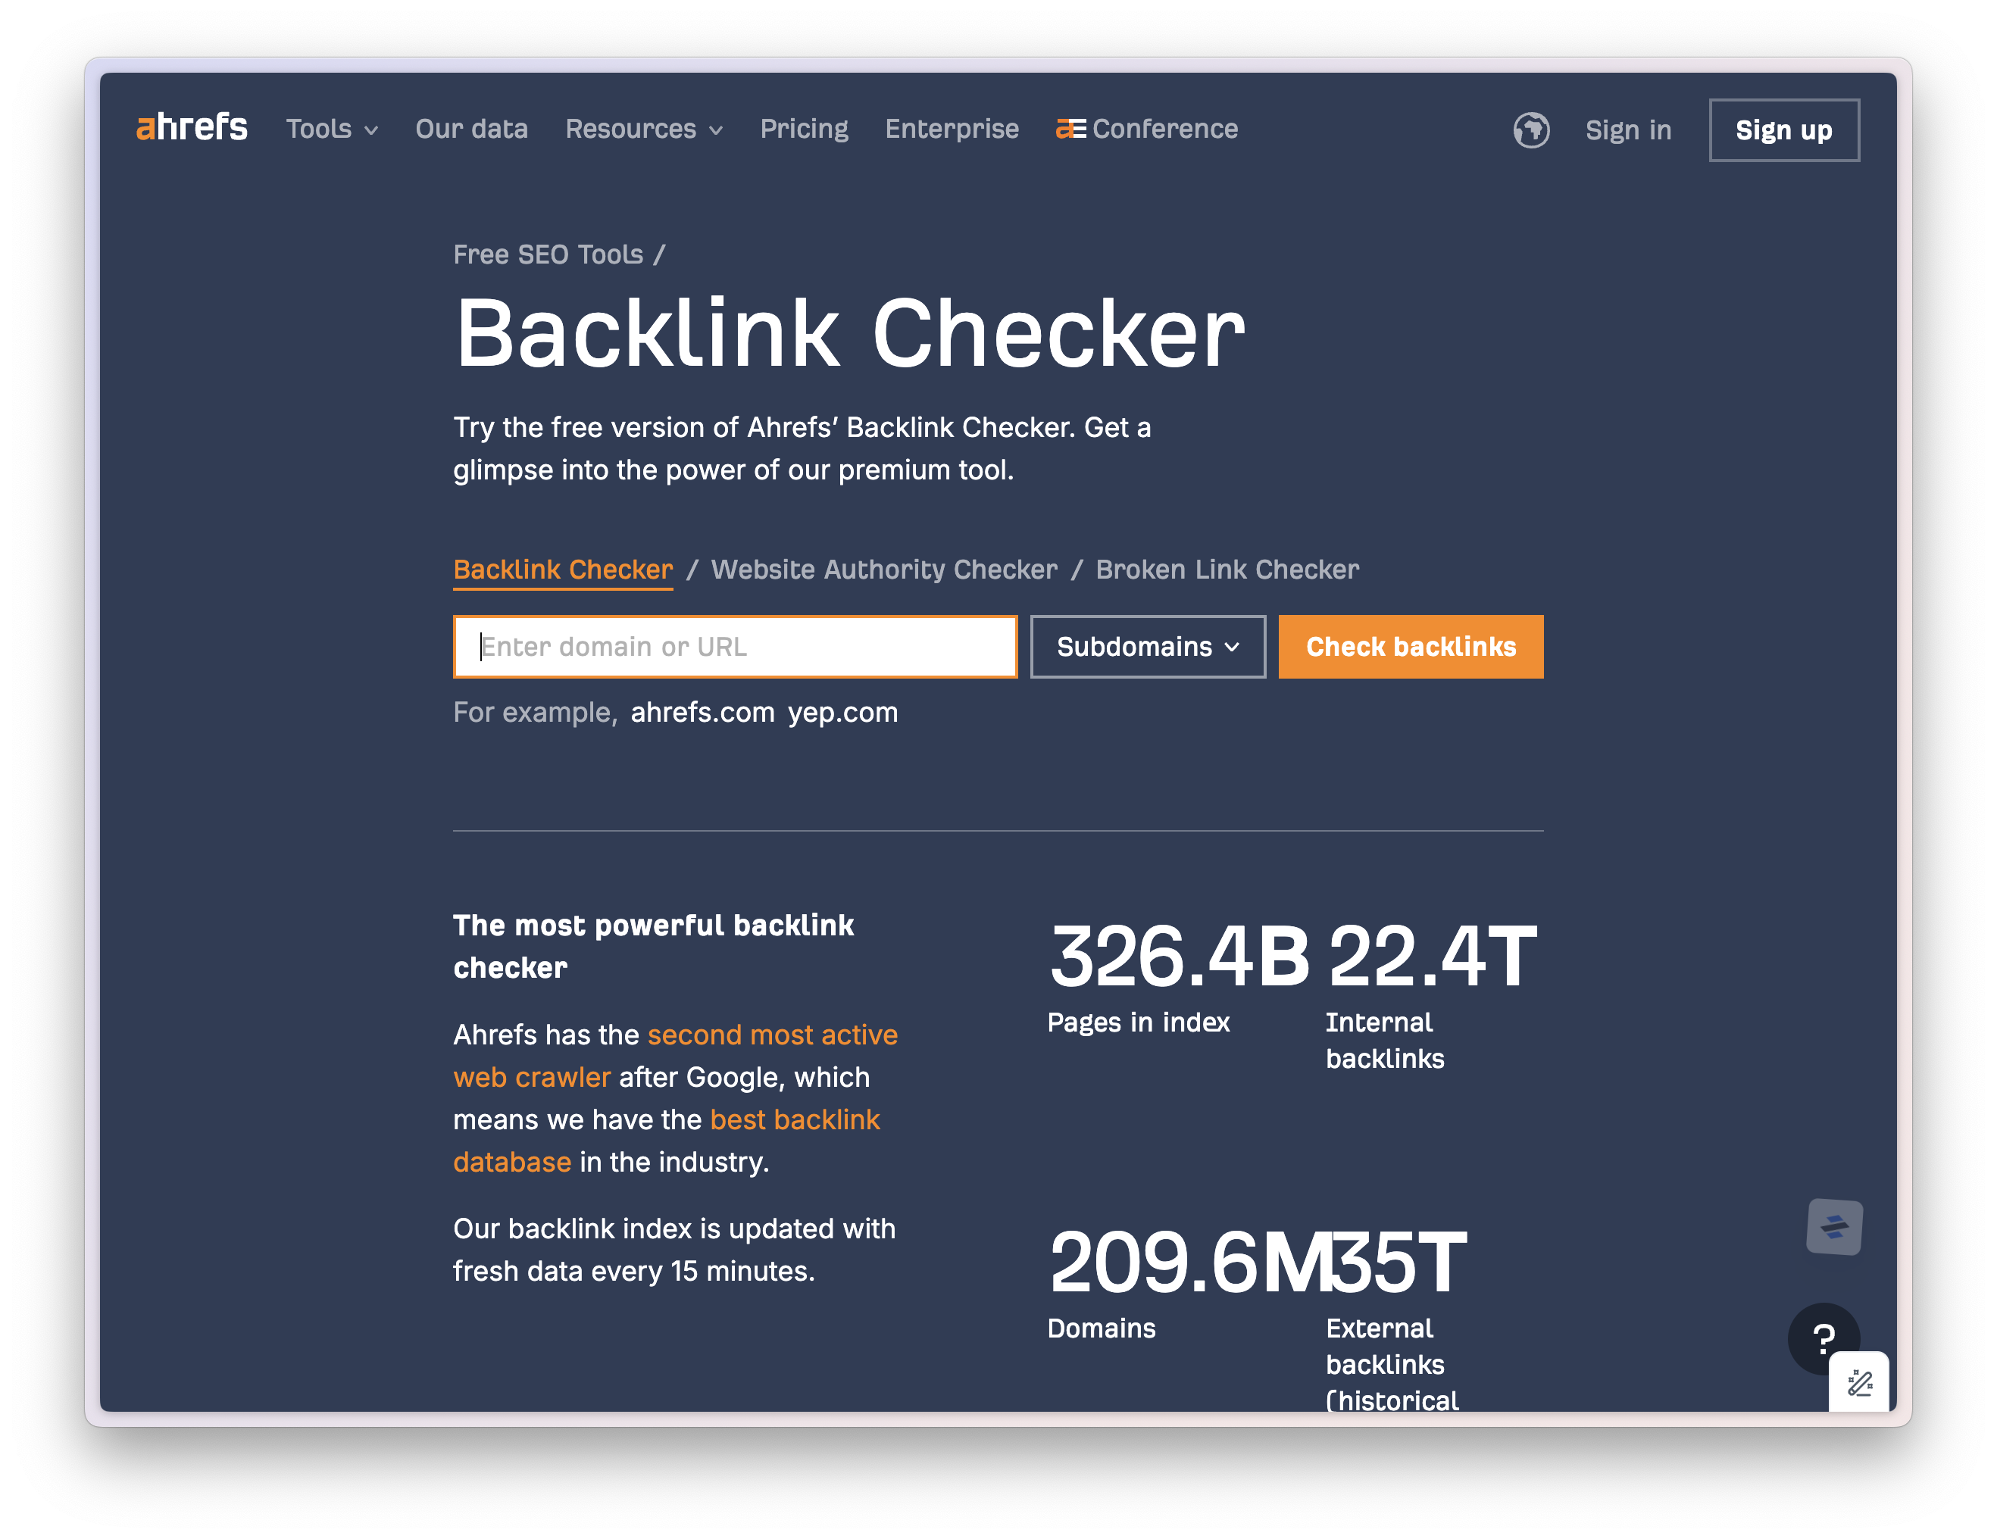
Task: Open the language globe icon
Action: click(x=1530, y=130)
